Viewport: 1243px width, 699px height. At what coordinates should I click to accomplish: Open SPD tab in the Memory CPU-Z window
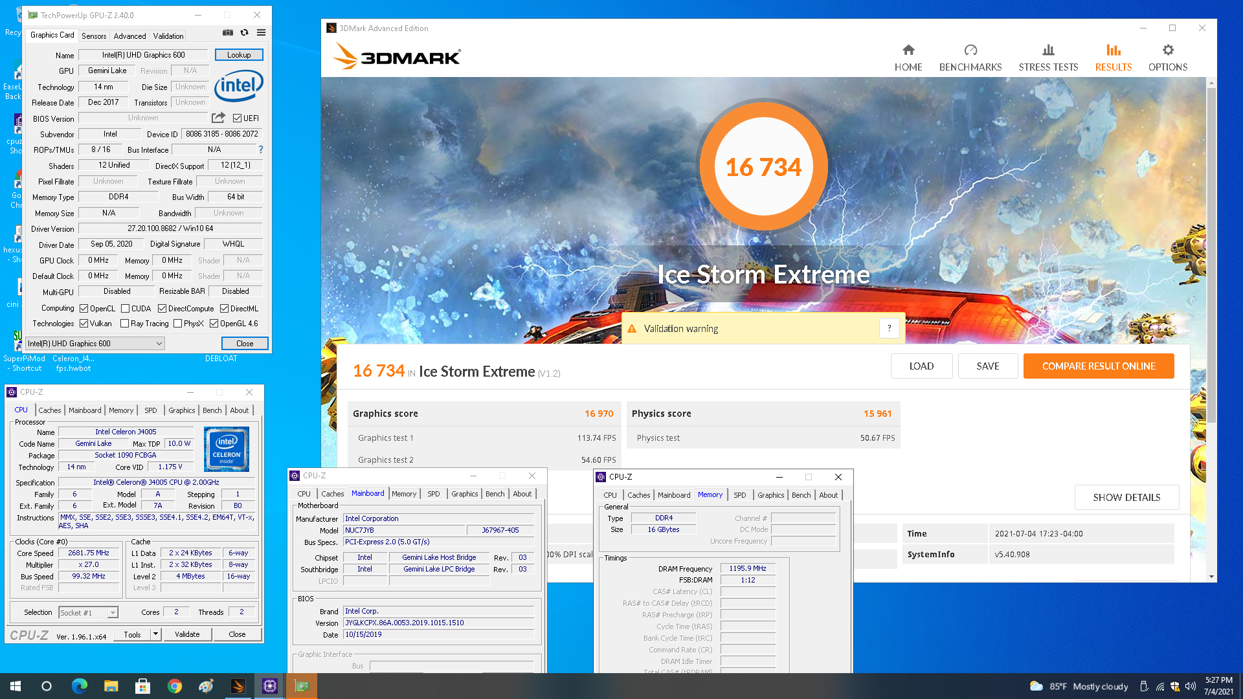tap(739, 495)
